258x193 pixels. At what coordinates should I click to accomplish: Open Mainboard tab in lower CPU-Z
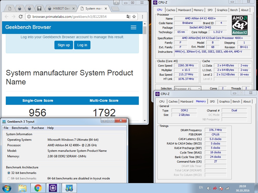[x=187, y=102]
